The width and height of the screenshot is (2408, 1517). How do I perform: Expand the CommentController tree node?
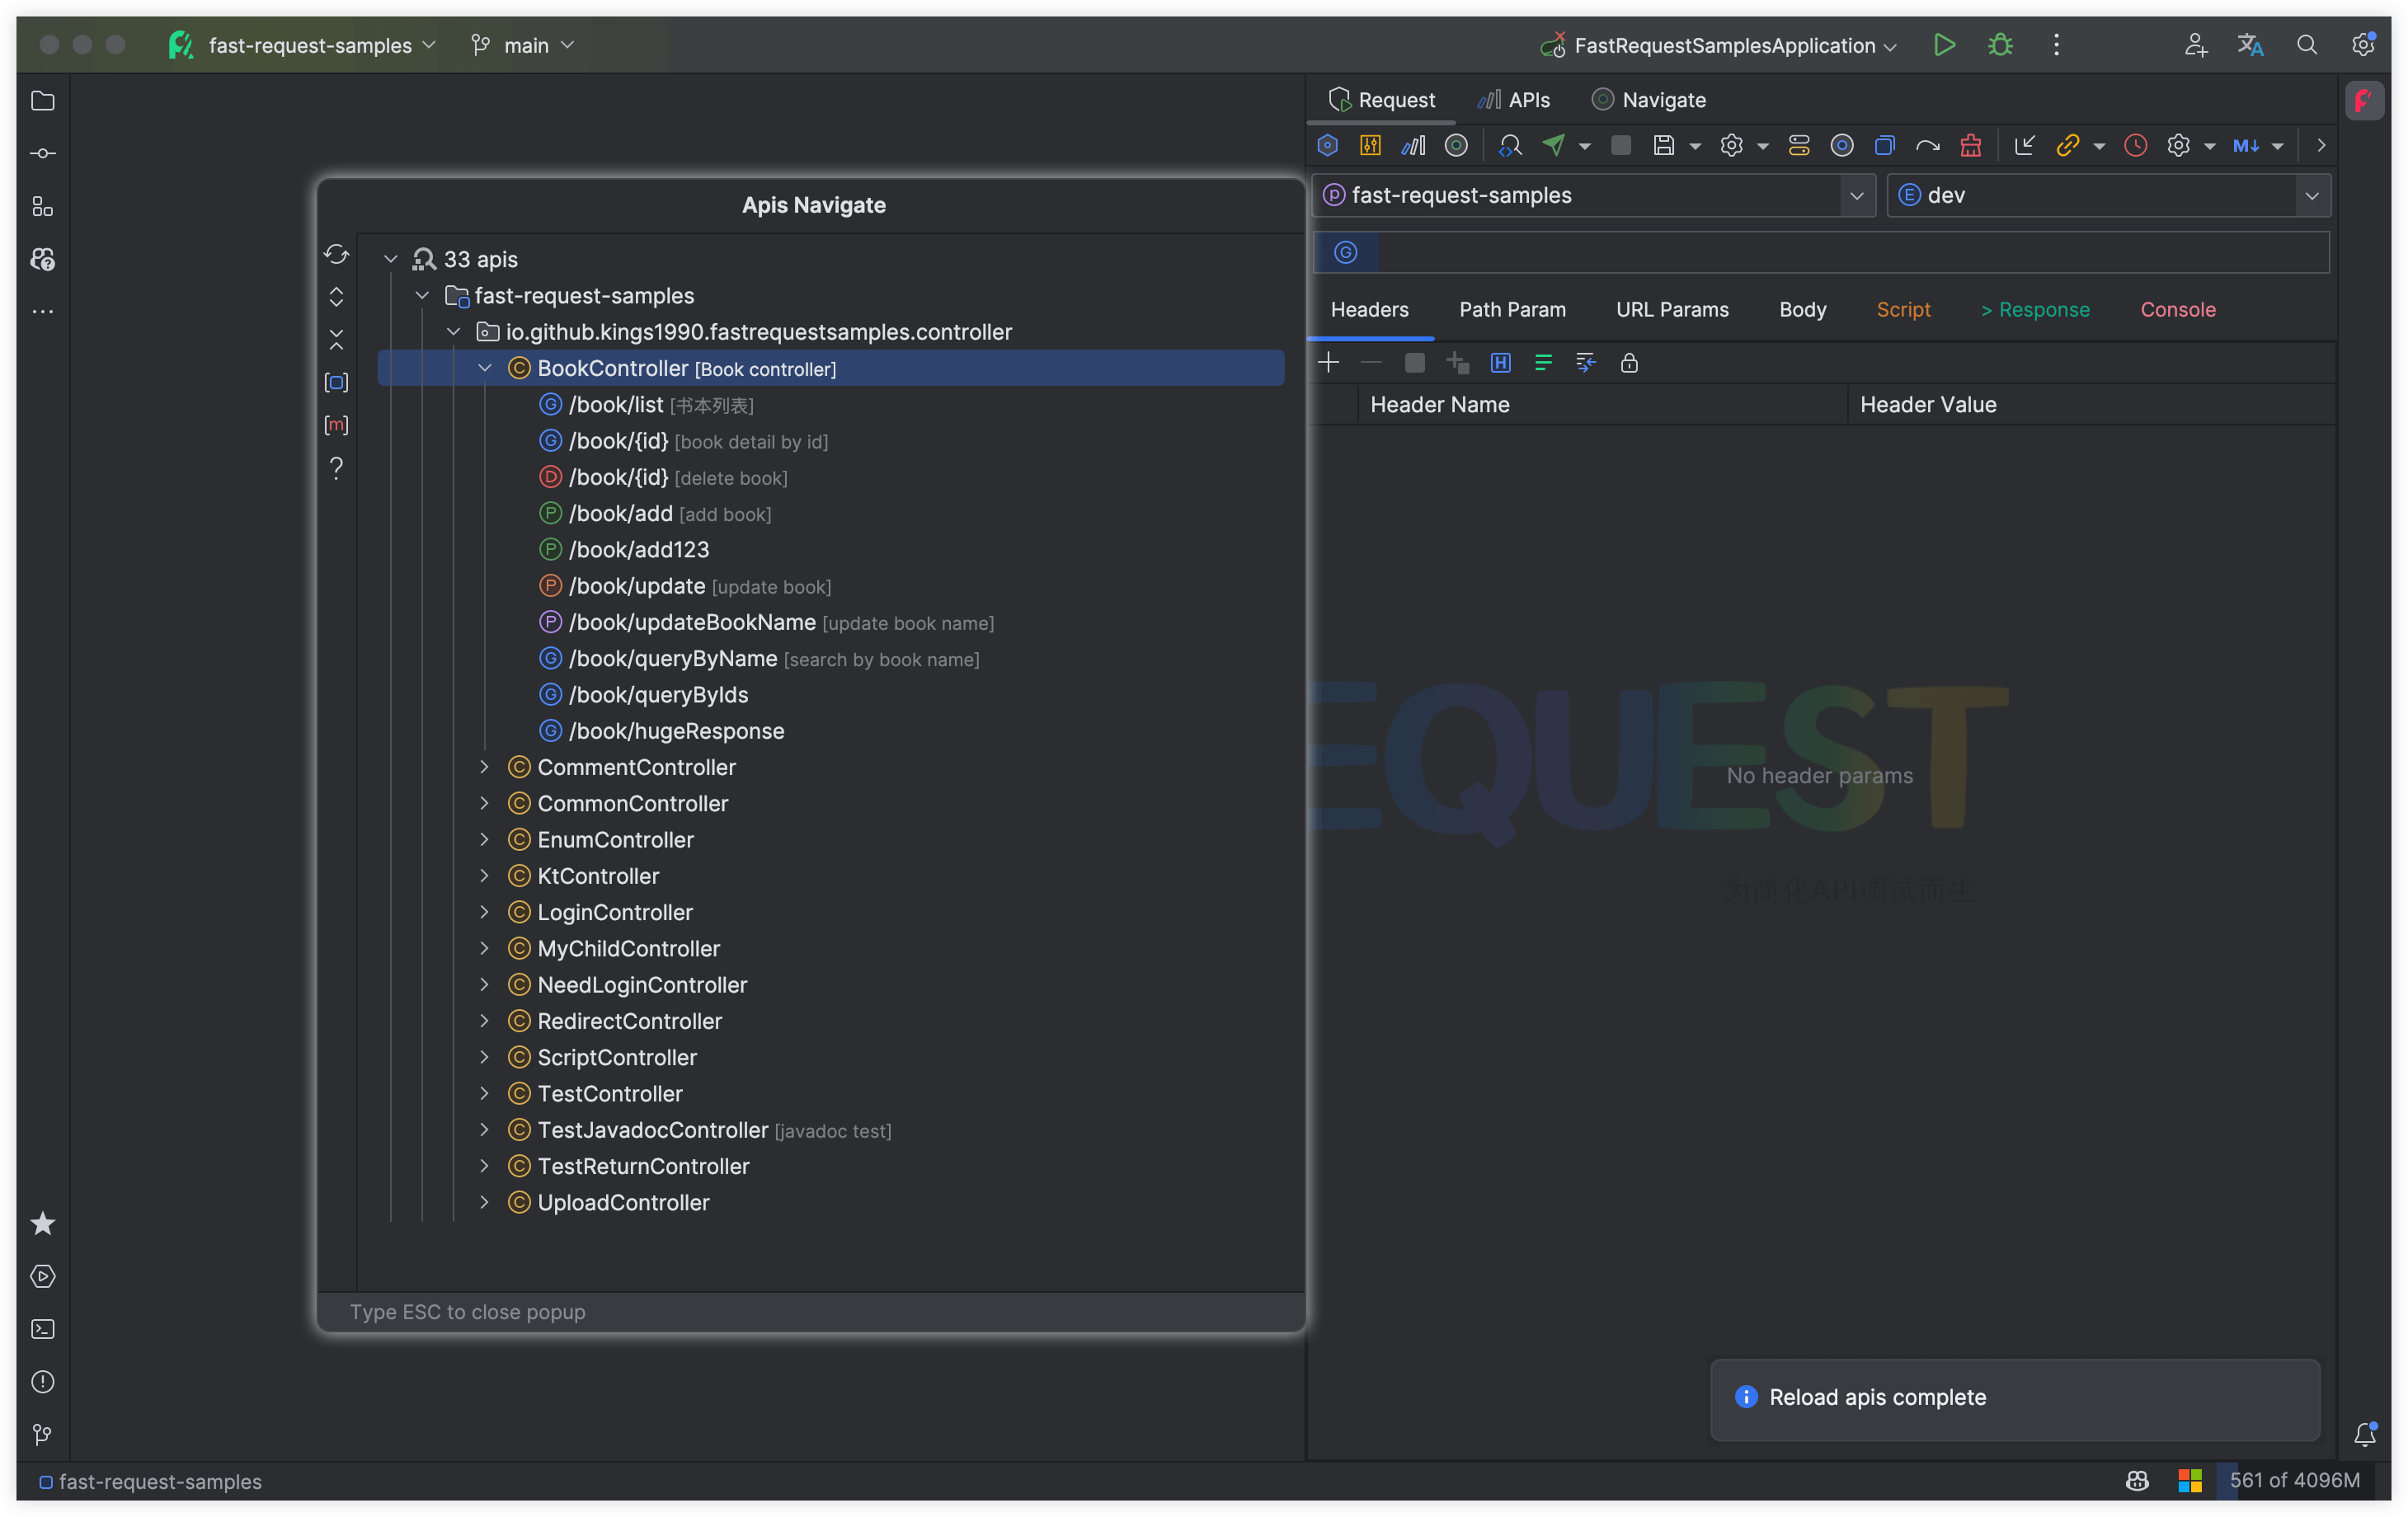(x=485, y=767)
